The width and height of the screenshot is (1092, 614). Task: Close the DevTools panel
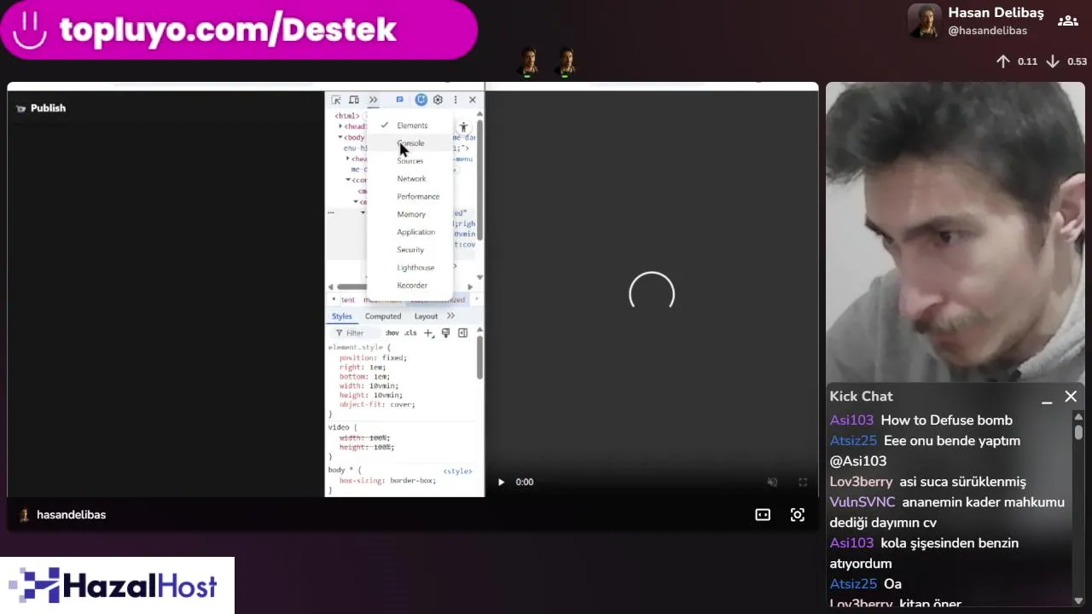click(x=473, y=100)
